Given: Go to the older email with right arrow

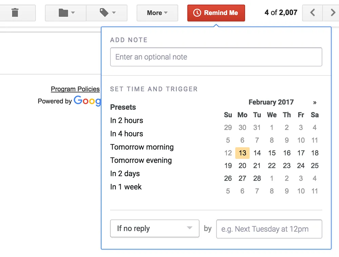Looking at the screenshot, I should [332, 13].
